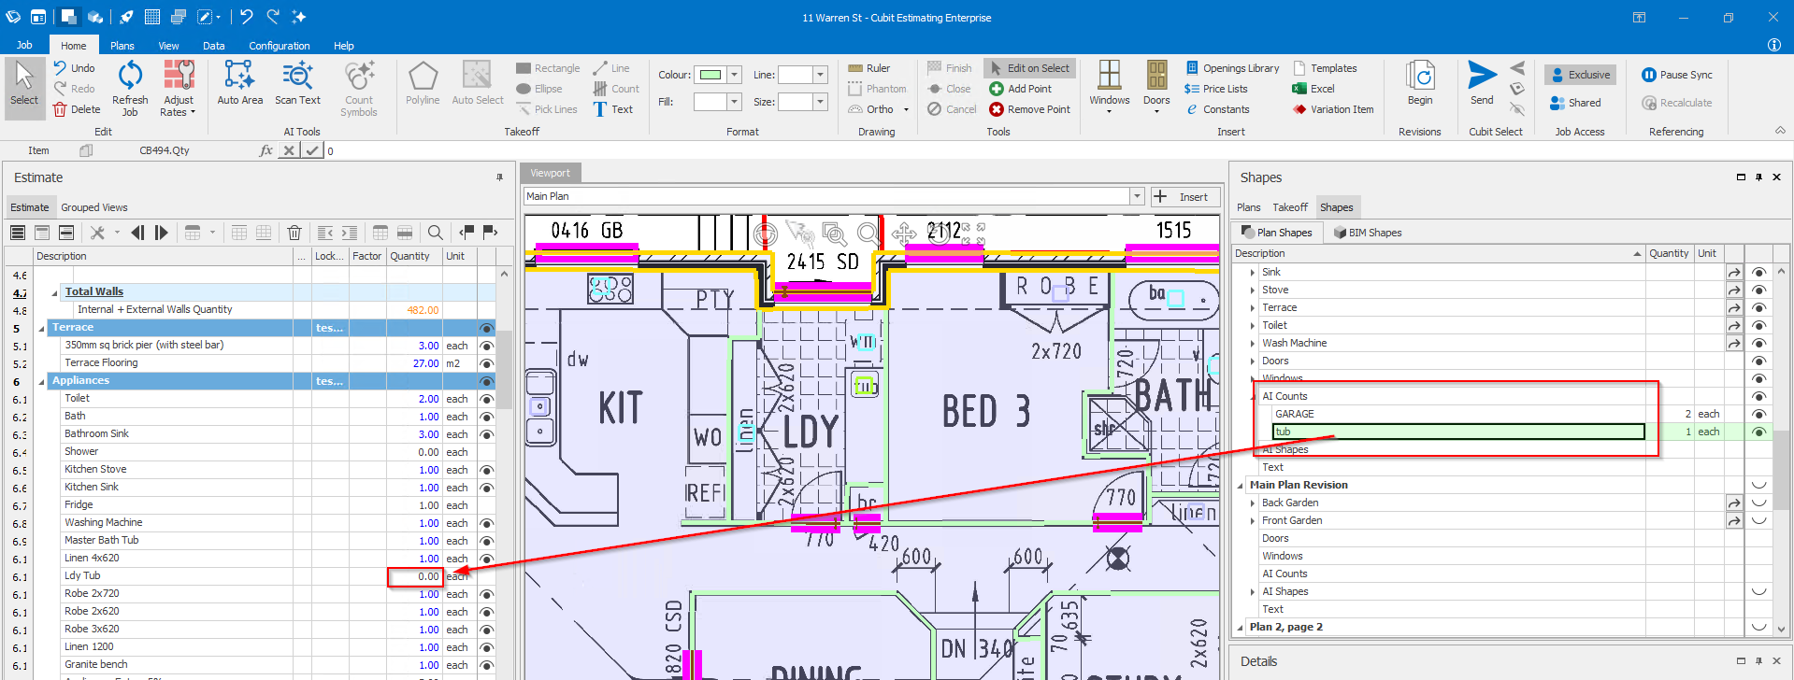Switch to the Takeoff tab in Shapes
Image resolution: width=1794 pixels, height=680 pixels.
[x=1290, y=207]
